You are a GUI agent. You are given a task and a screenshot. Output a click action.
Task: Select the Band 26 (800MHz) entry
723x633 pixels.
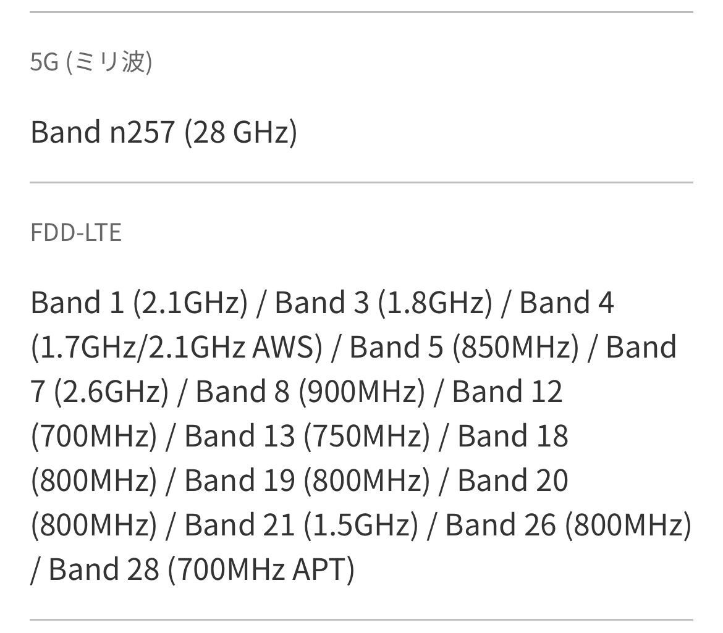(568, 525)
